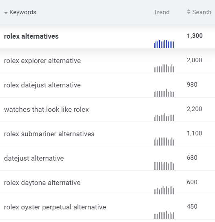
Task: Select the rolex alternatives keyword
Action: coord(31,36)
